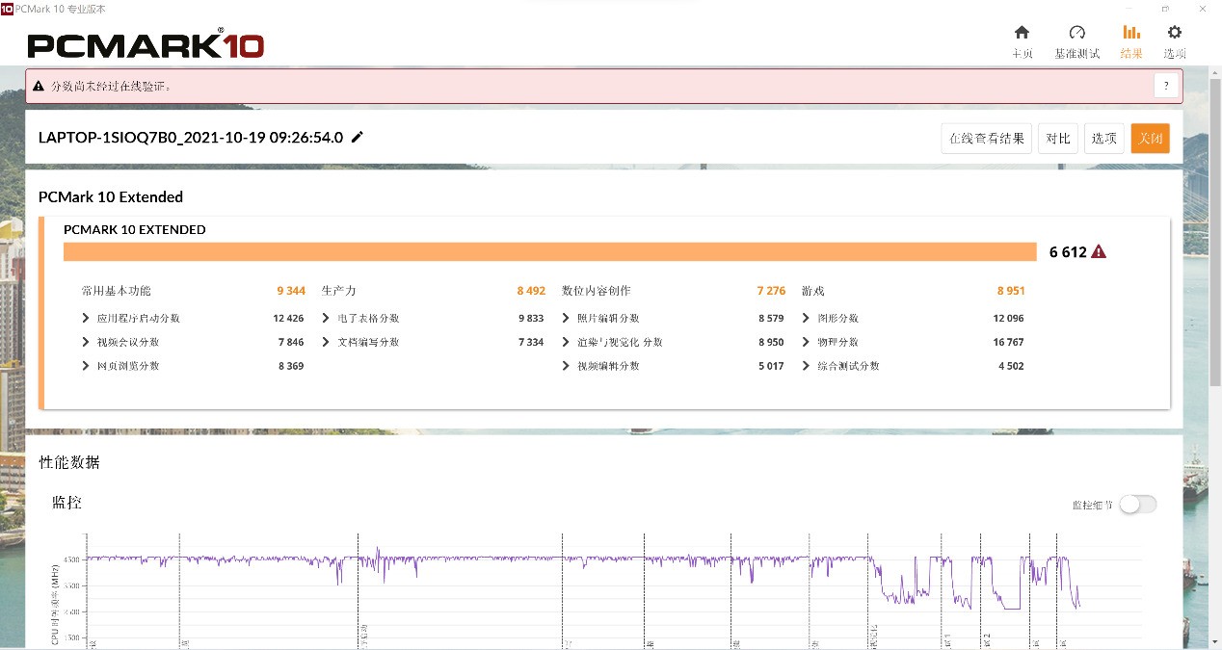
Task: Click the question mark help button
Action: point(1166,86)
